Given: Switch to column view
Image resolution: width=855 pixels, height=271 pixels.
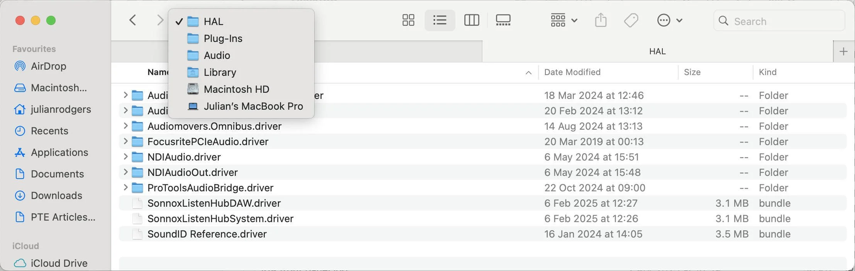Looking at the screenshot, I should 471,20.
